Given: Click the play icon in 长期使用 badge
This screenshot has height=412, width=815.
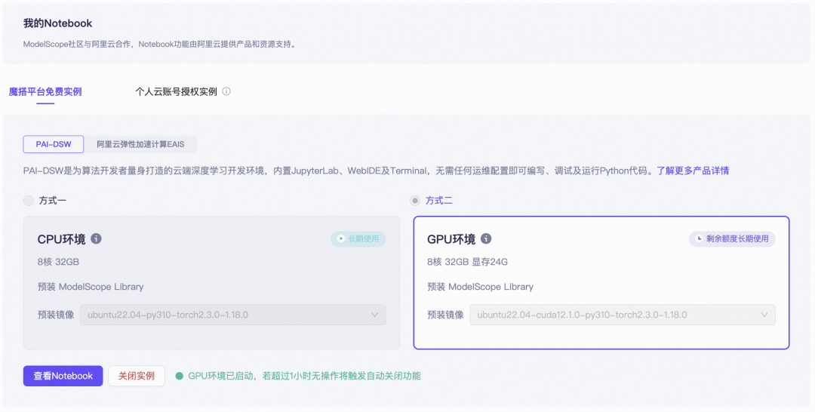Looking at the screenshot, I should pyautogui.click(x=340, y=238).
